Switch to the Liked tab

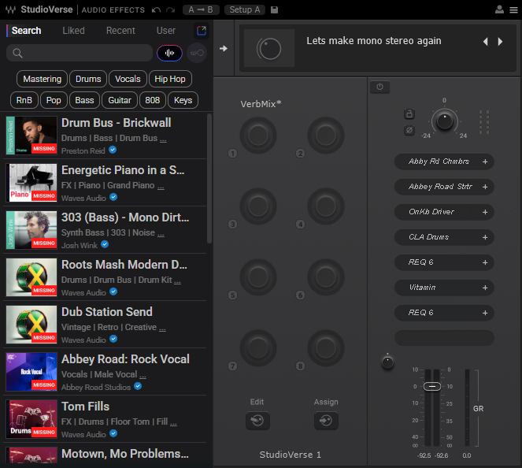pos(73,31)
